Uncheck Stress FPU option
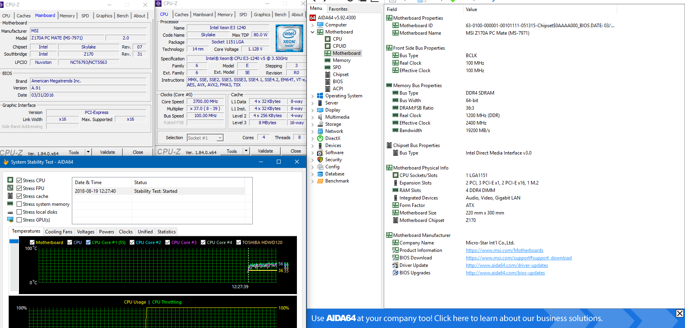 point(19,188)
